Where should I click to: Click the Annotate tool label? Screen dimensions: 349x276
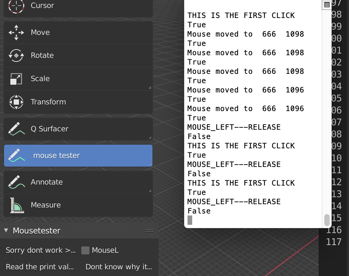pos(47,182)
